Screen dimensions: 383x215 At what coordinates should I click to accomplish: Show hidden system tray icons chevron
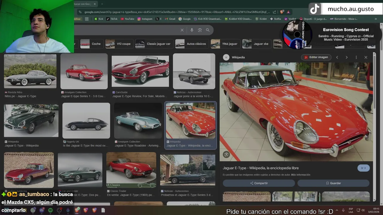point(337,211)
